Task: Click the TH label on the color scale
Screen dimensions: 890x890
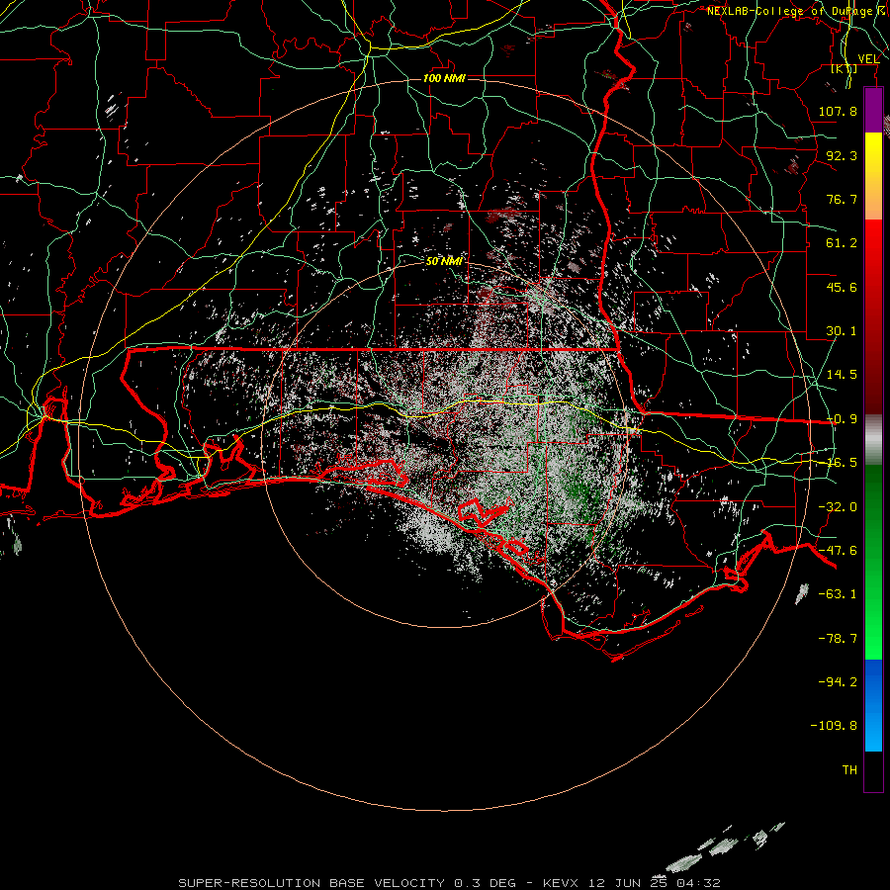Action: [849, 770]
